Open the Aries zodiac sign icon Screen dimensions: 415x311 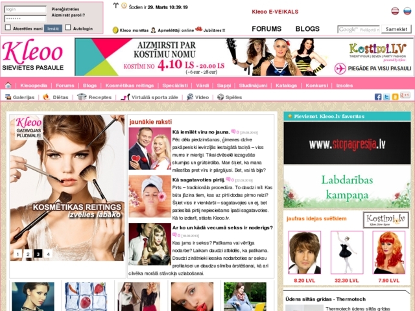(115, 6)
